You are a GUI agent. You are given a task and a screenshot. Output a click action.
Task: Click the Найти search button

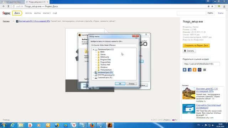click(210, 13)
